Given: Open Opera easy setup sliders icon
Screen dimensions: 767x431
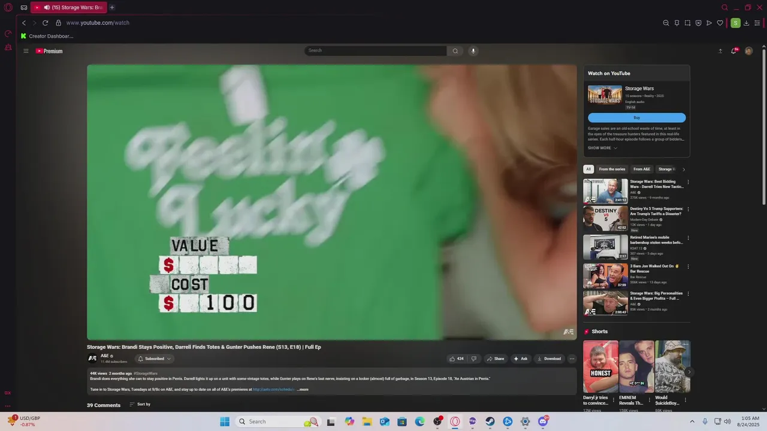Looking at the screenshot, I should tap(757, 23).
